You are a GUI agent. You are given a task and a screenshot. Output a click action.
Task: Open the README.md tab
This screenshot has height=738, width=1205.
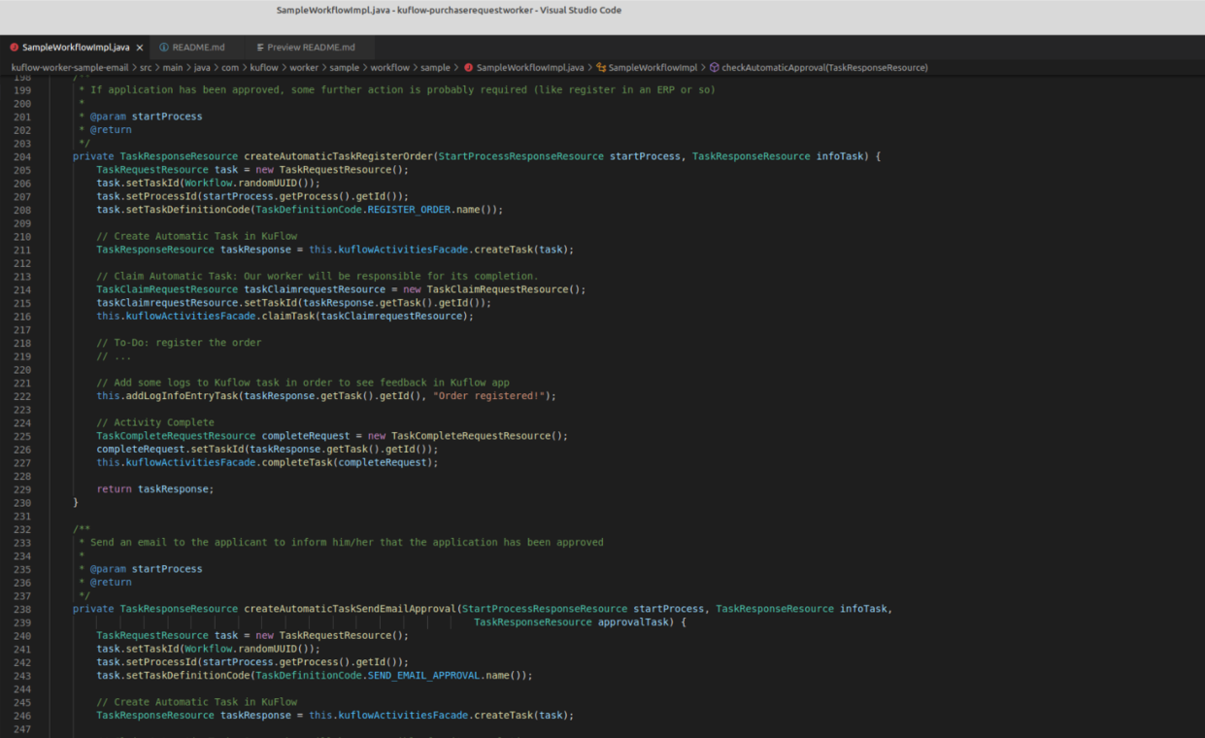point(198,47)
